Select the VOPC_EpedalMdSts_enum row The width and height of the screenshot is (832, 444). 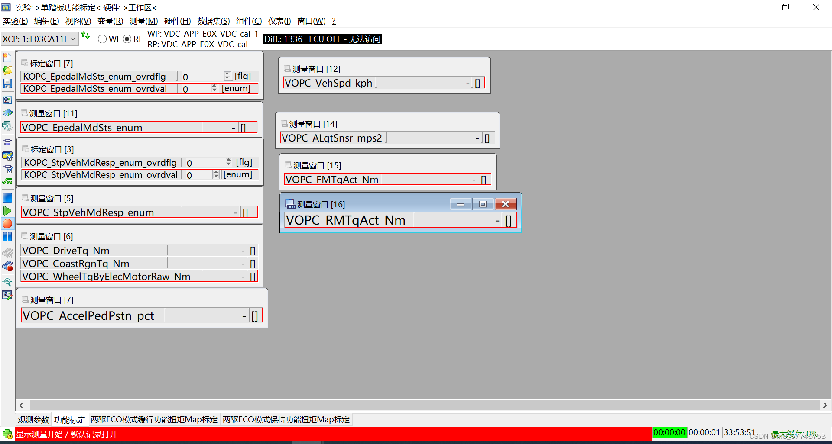pyautogui.click(x=139, y=127)
